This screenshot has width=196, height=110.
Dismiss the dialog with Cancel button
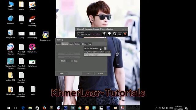(x=101, y=74)
